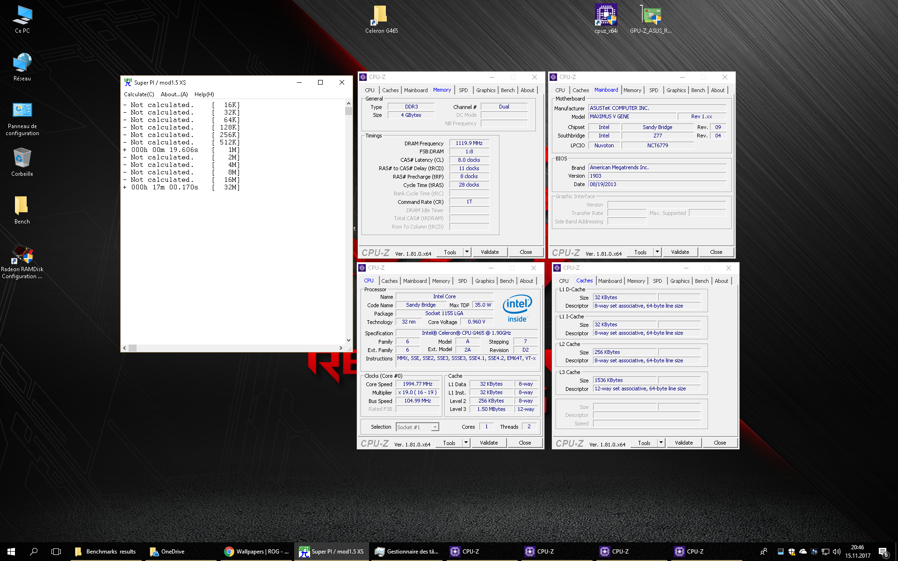Switch to Gestionnaire des tâches taskbar item
898x561 pixels.
407,552
